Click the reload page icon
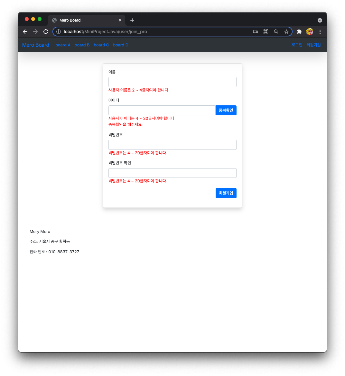Screen dimensions: 345x376 coord(45,32)
